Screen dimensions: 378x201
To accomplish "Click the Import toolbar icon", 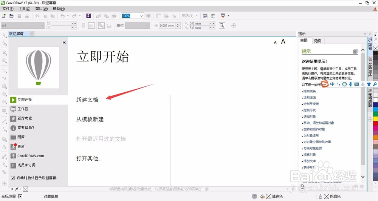I will pos(98,16).
